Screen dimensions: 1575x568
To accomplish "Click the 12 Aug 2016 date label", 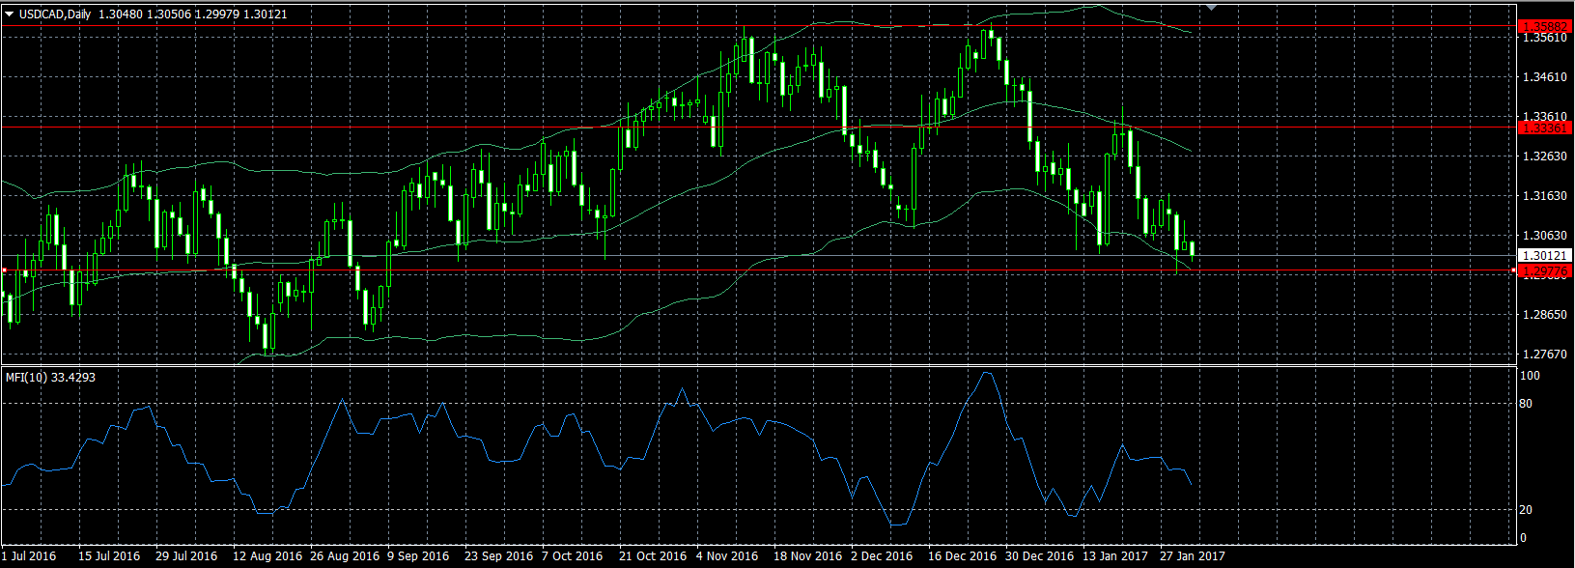I will pyautogui.click(x=267, y=556).
